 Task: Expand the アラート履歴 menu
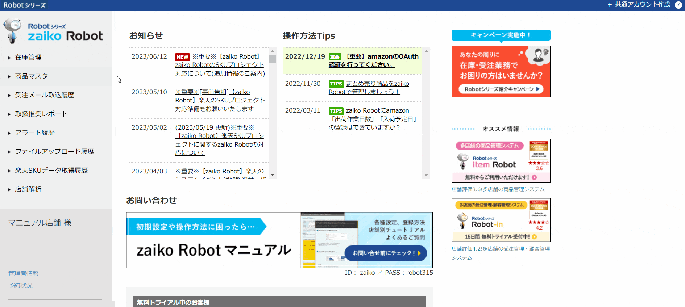coord(56,133)
